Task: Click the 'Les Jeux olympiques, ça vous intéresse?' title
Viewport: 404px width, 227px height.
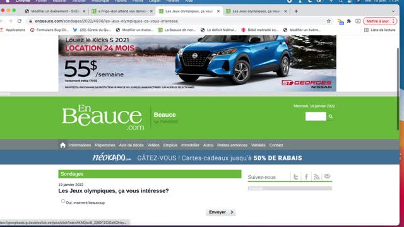Action: pos(114,191)
